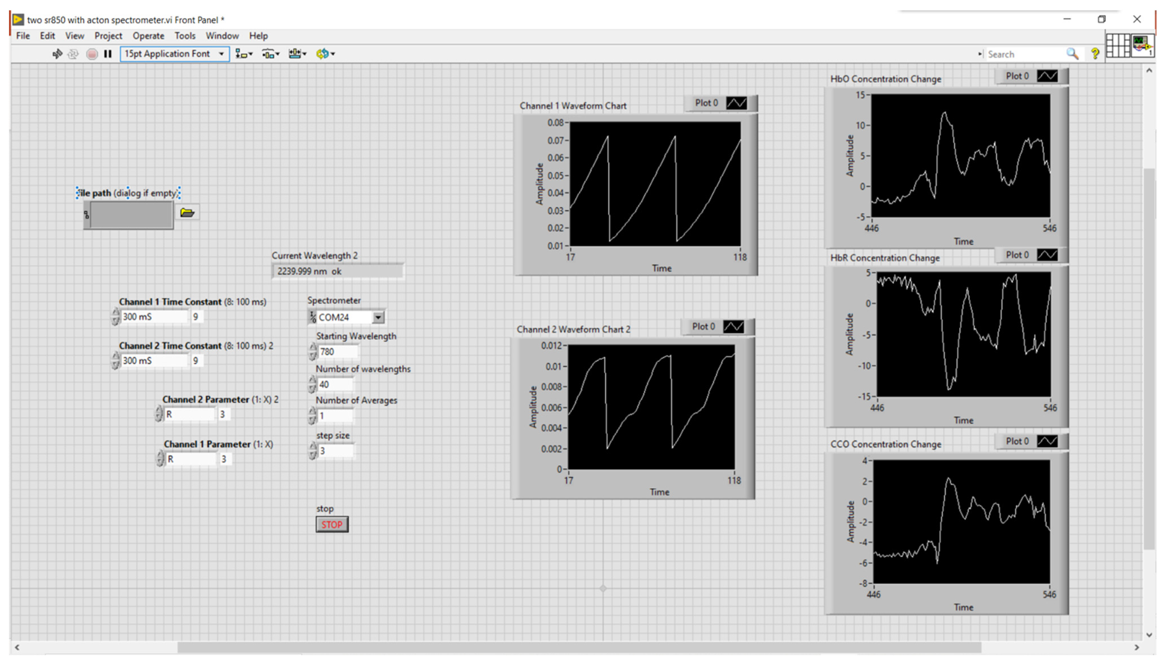Screen dimensions: 1162x664
Task: Click Channel 1 Time Constant stepper arrows
Action: 115,316
